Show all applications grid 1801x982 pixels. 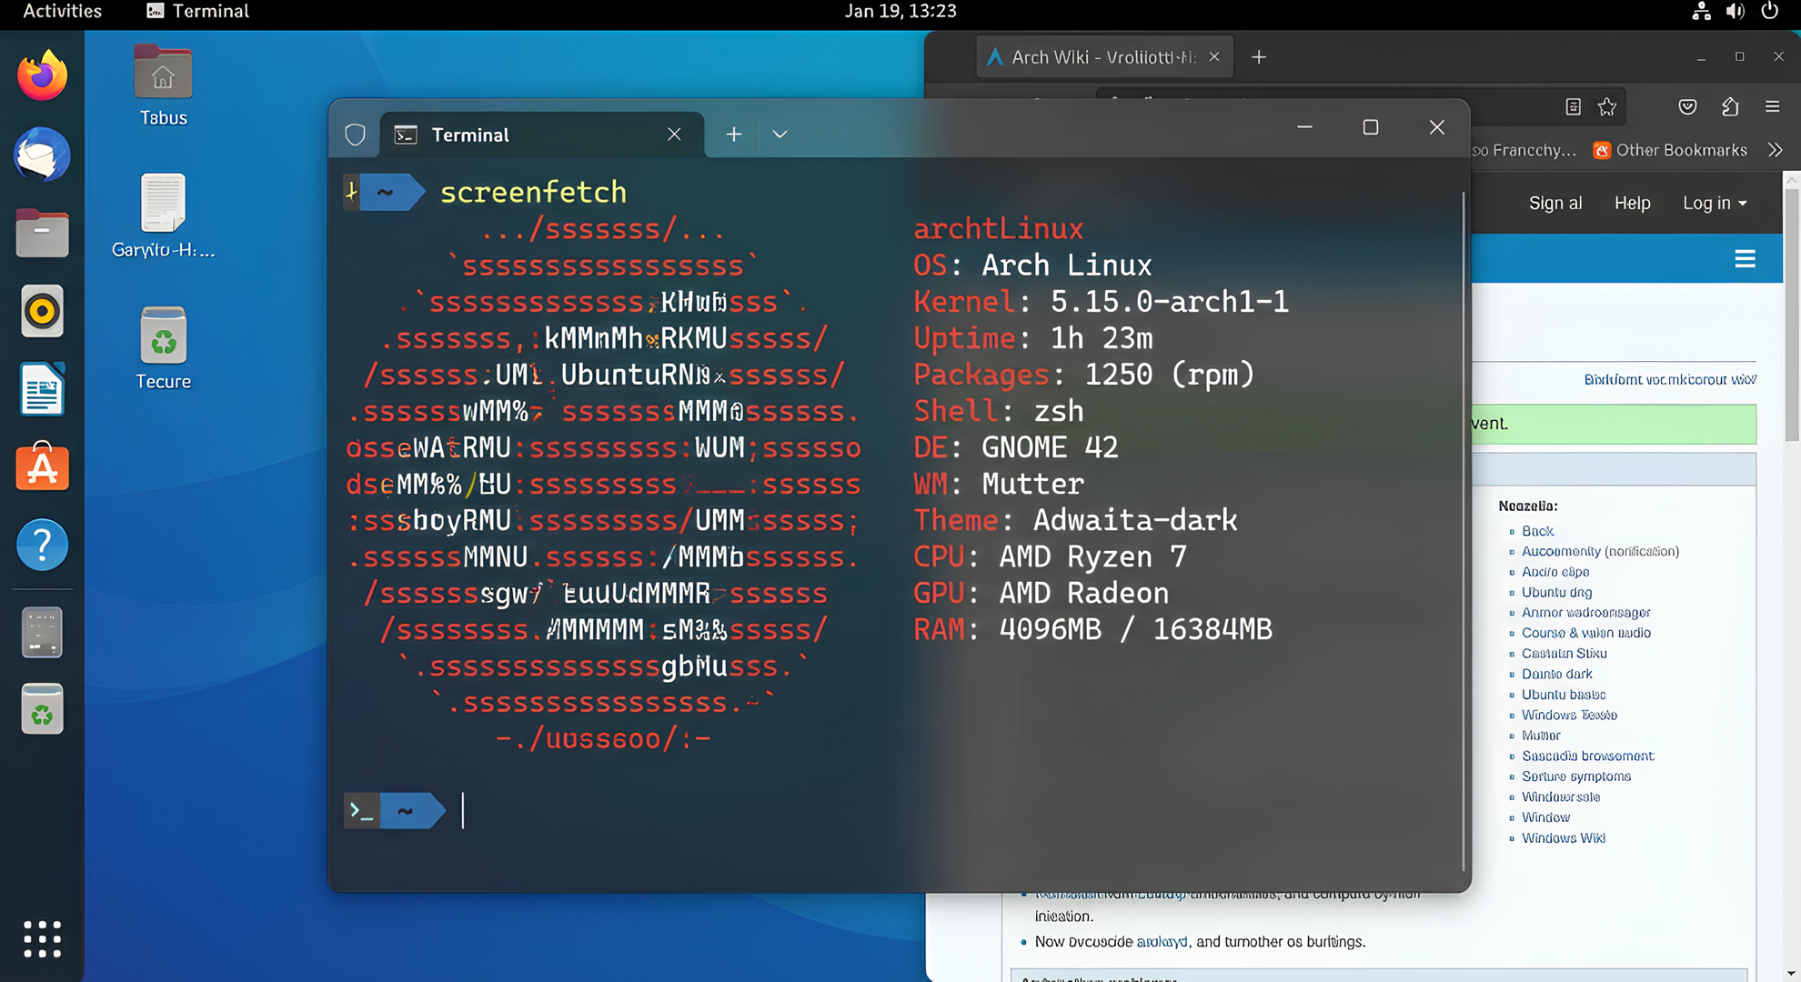point(42,938)
